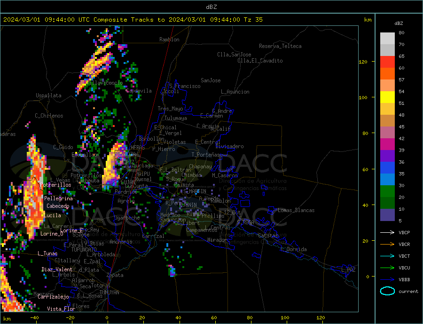This screenshot has height=324, width=423.
Task: Click the Clla.El_Cavadito map label
Action: point(260,61)
